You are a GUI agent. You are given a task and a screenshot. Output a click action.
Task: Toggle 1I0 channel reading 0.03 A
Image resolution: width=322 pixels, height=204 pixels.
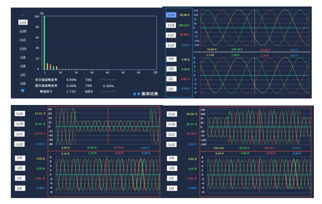click(x=171, y=89)
